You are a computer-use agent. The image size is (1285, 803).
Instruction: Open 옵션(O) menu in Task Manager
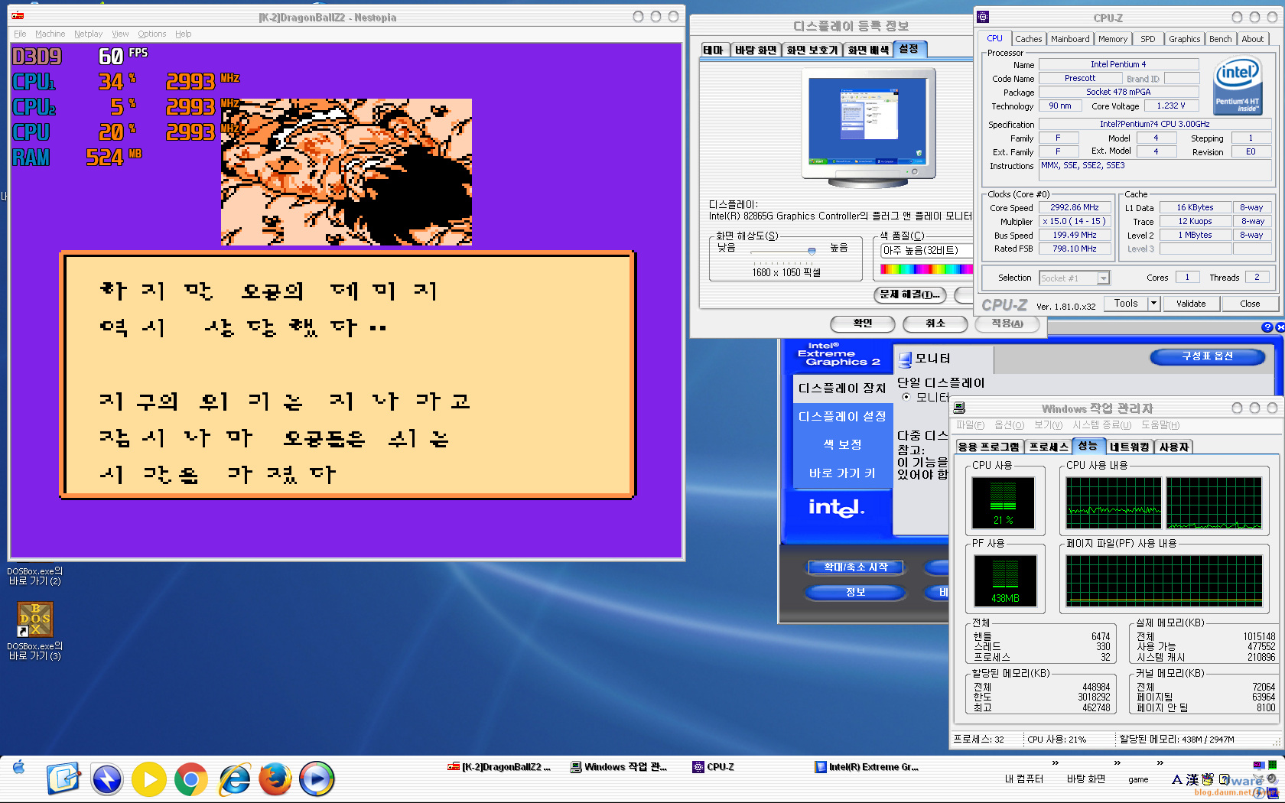coord(1009,425)
